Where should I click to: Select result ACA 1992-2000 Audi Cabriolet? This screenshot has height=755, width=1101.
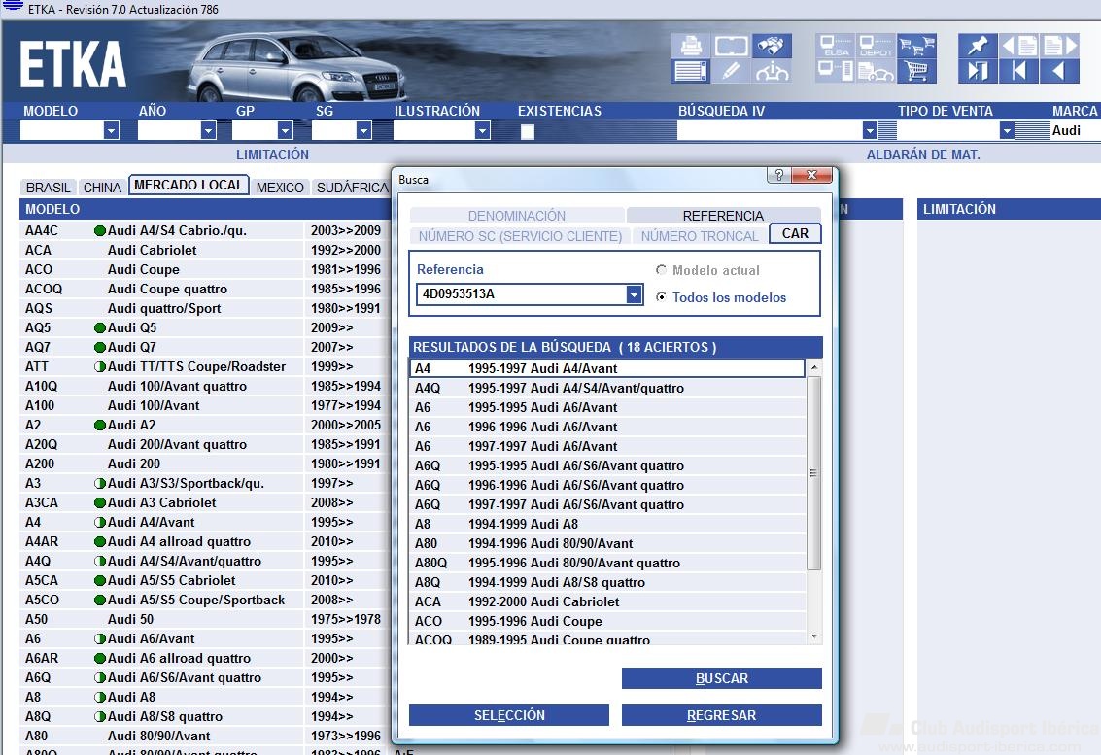click(x=607, y=601)
